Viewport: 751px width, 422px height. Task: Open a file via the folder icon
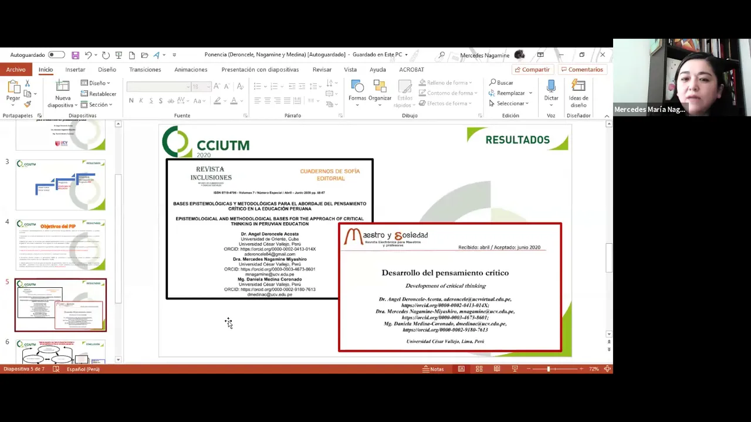pyautogui.click(x=144, y=55)
